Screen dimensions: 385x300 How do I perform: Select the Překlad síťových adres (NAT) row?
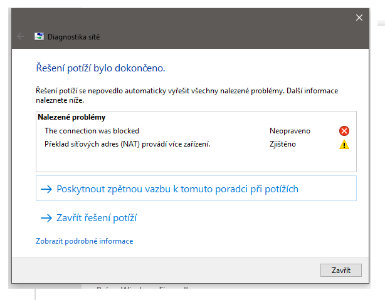click(127, 145)
